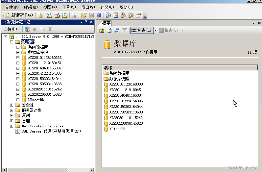Open the 文件 (File) menu

[12, 7]
